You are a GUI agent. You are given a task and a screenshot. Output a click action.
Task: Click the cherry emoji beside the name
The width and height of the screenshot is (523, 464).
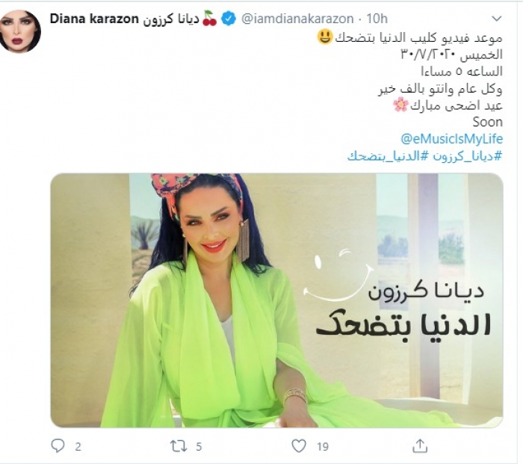point(210,19)
